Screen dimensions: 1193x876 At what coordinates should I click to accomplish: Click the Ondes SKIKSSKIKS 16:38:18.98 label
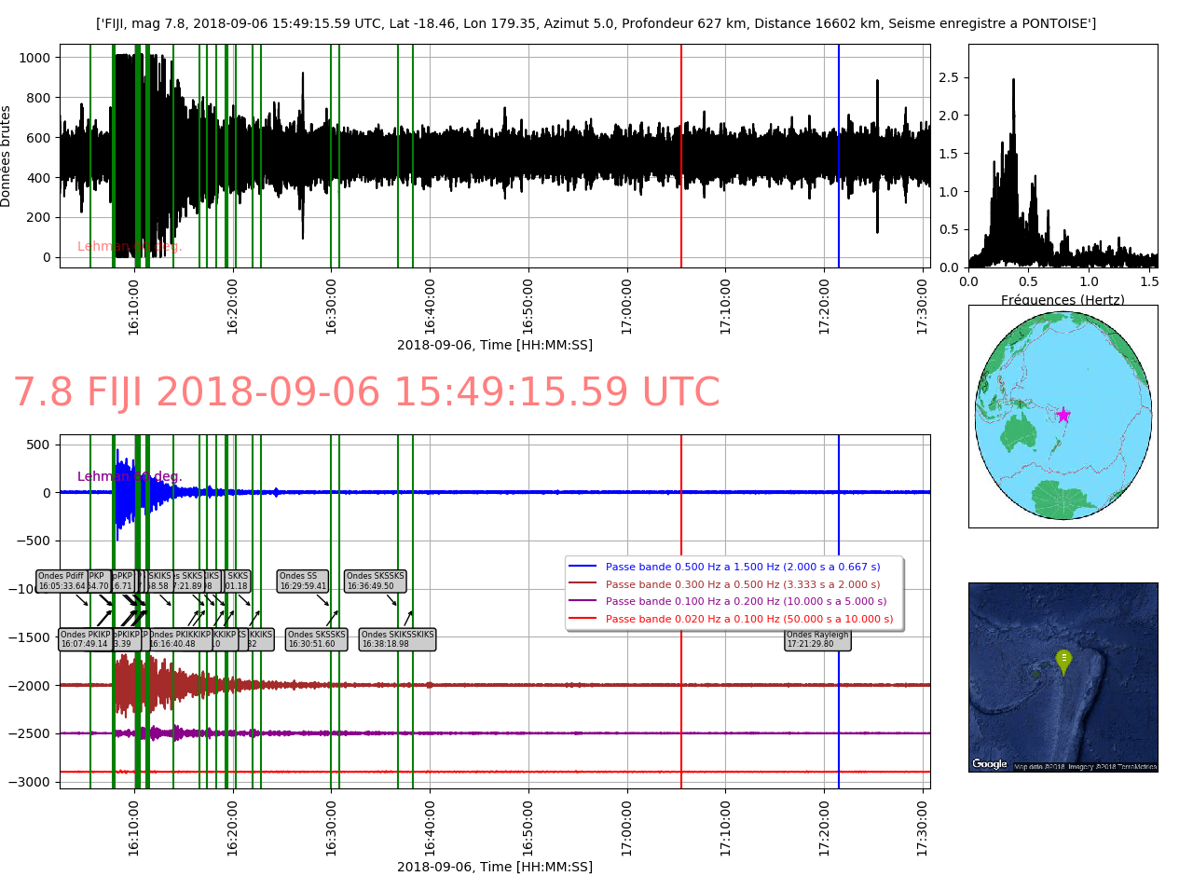pyautogui.click(x=397, y=639)
